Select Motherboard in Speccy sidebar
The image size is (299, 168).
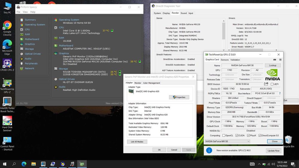point(32,39)
